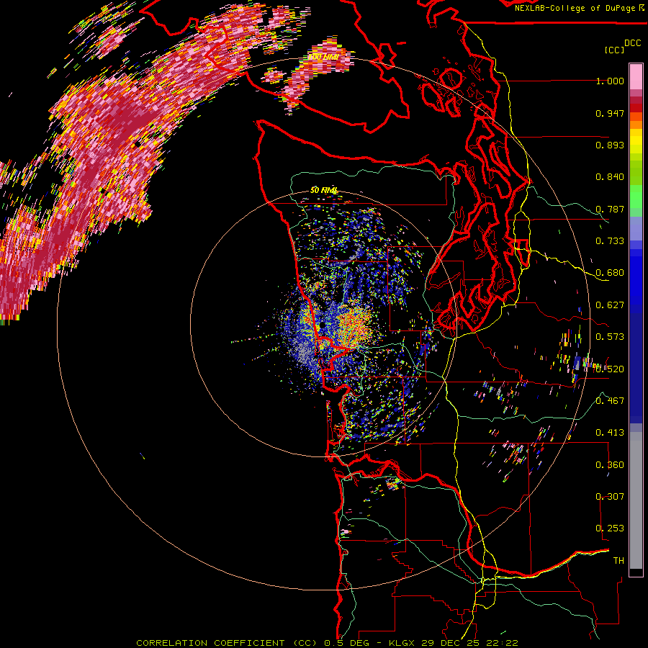Click the 0.893 legend value
648x648 pixels.
click(610, 145)
